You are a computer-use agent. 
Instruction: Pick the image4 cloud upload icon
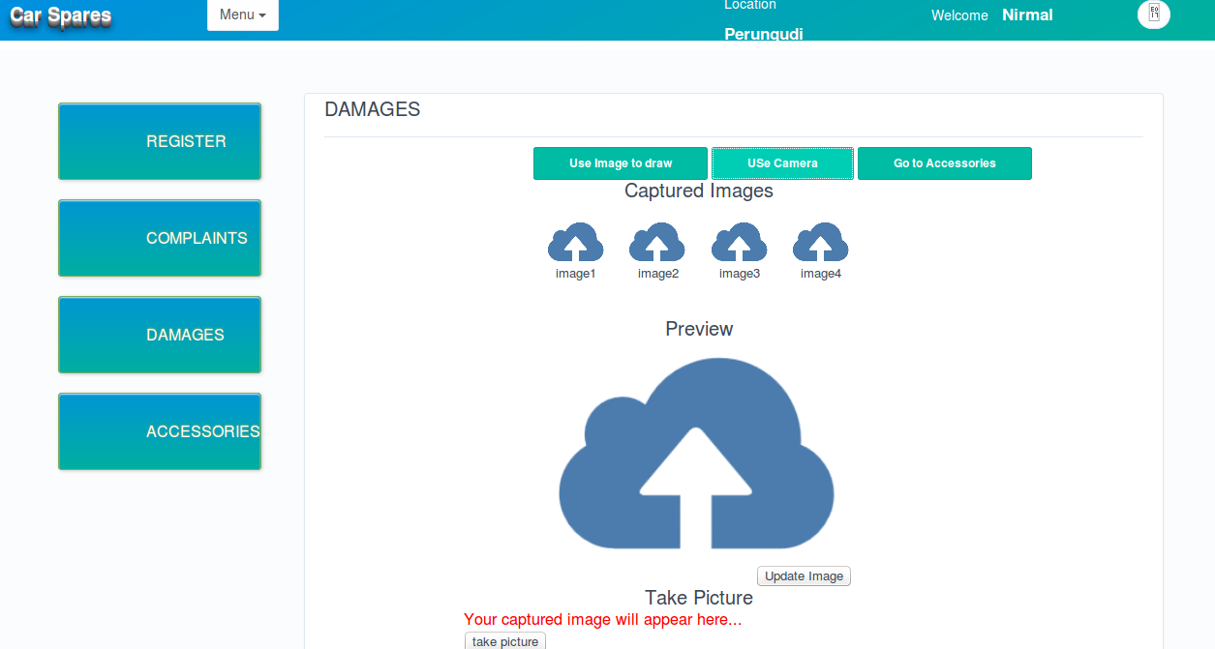click(x=820, y=243)
